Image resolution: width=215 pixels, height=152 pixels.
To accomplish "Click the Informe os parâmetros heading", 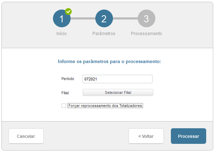I will pos(109,62).
